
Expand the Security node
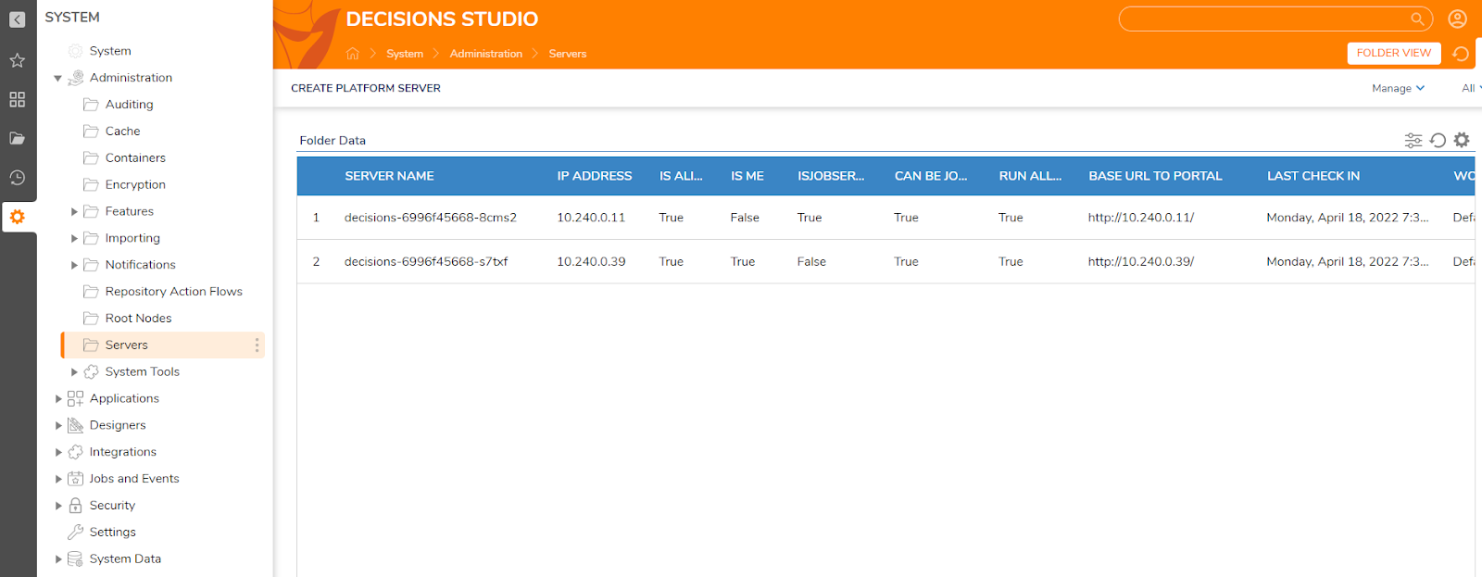click(x=58, y=507)
